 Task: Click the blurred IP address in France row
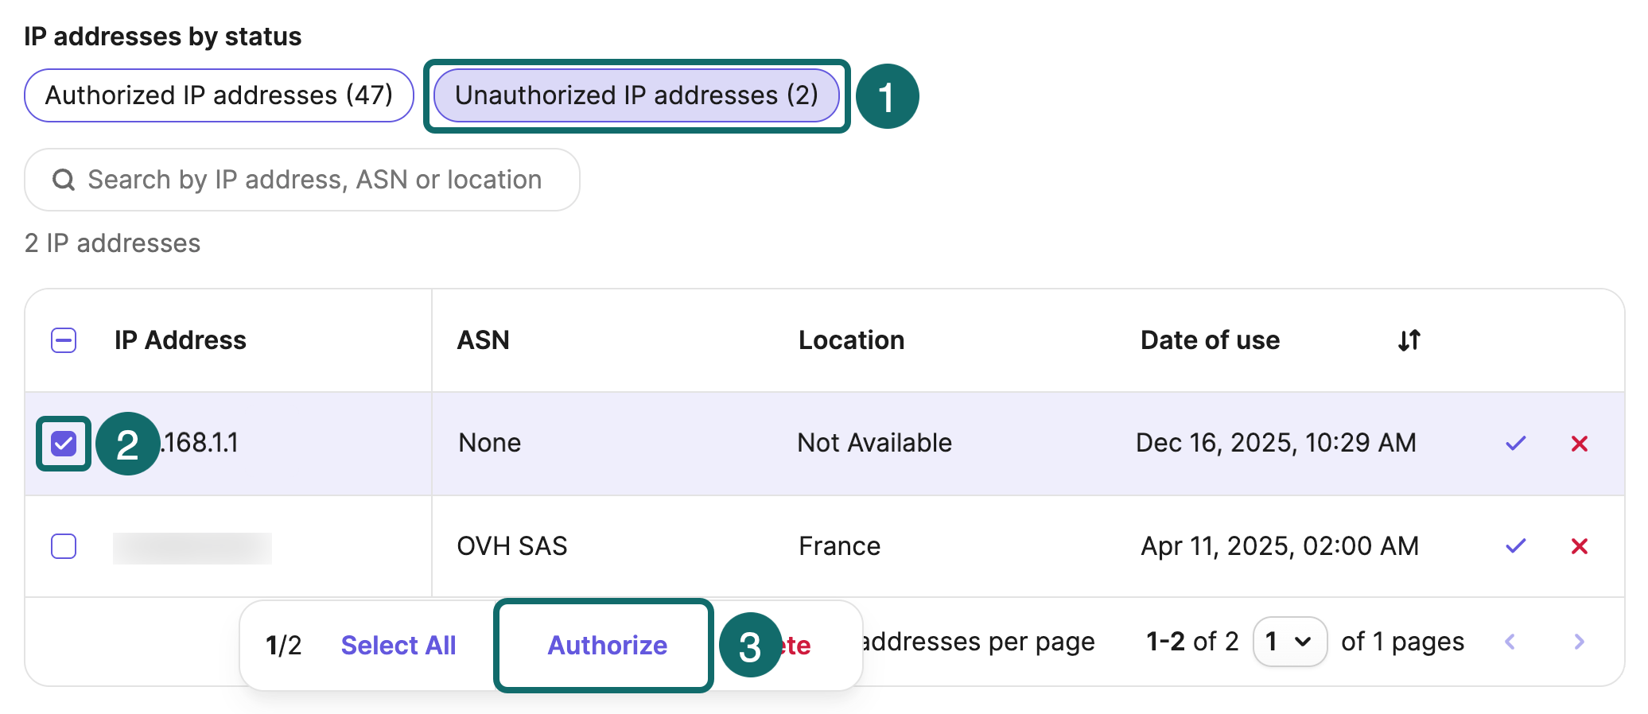pyautogui.click(x=192, y=548)
